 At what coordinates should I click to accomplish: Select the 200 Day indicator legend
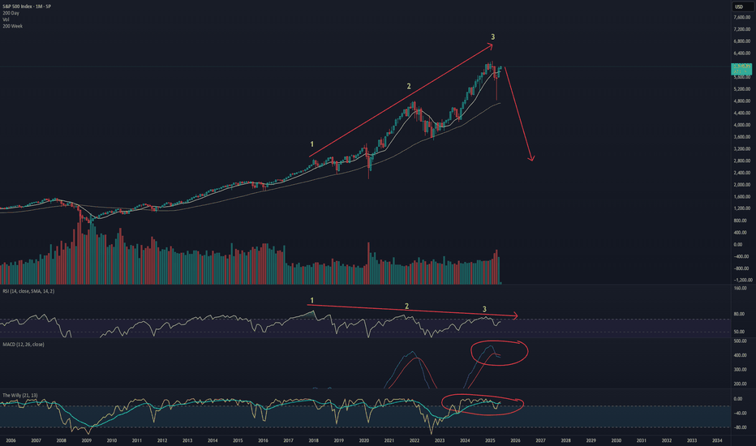(11, 13)
